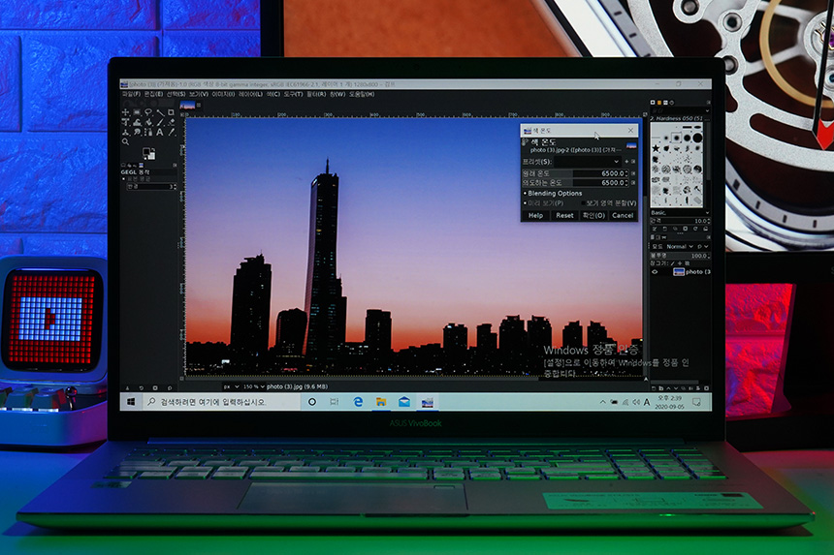This screenshot has width=834, height=555.
Task: Open the layer mode Normal dropdown
Action: [680, 247]
